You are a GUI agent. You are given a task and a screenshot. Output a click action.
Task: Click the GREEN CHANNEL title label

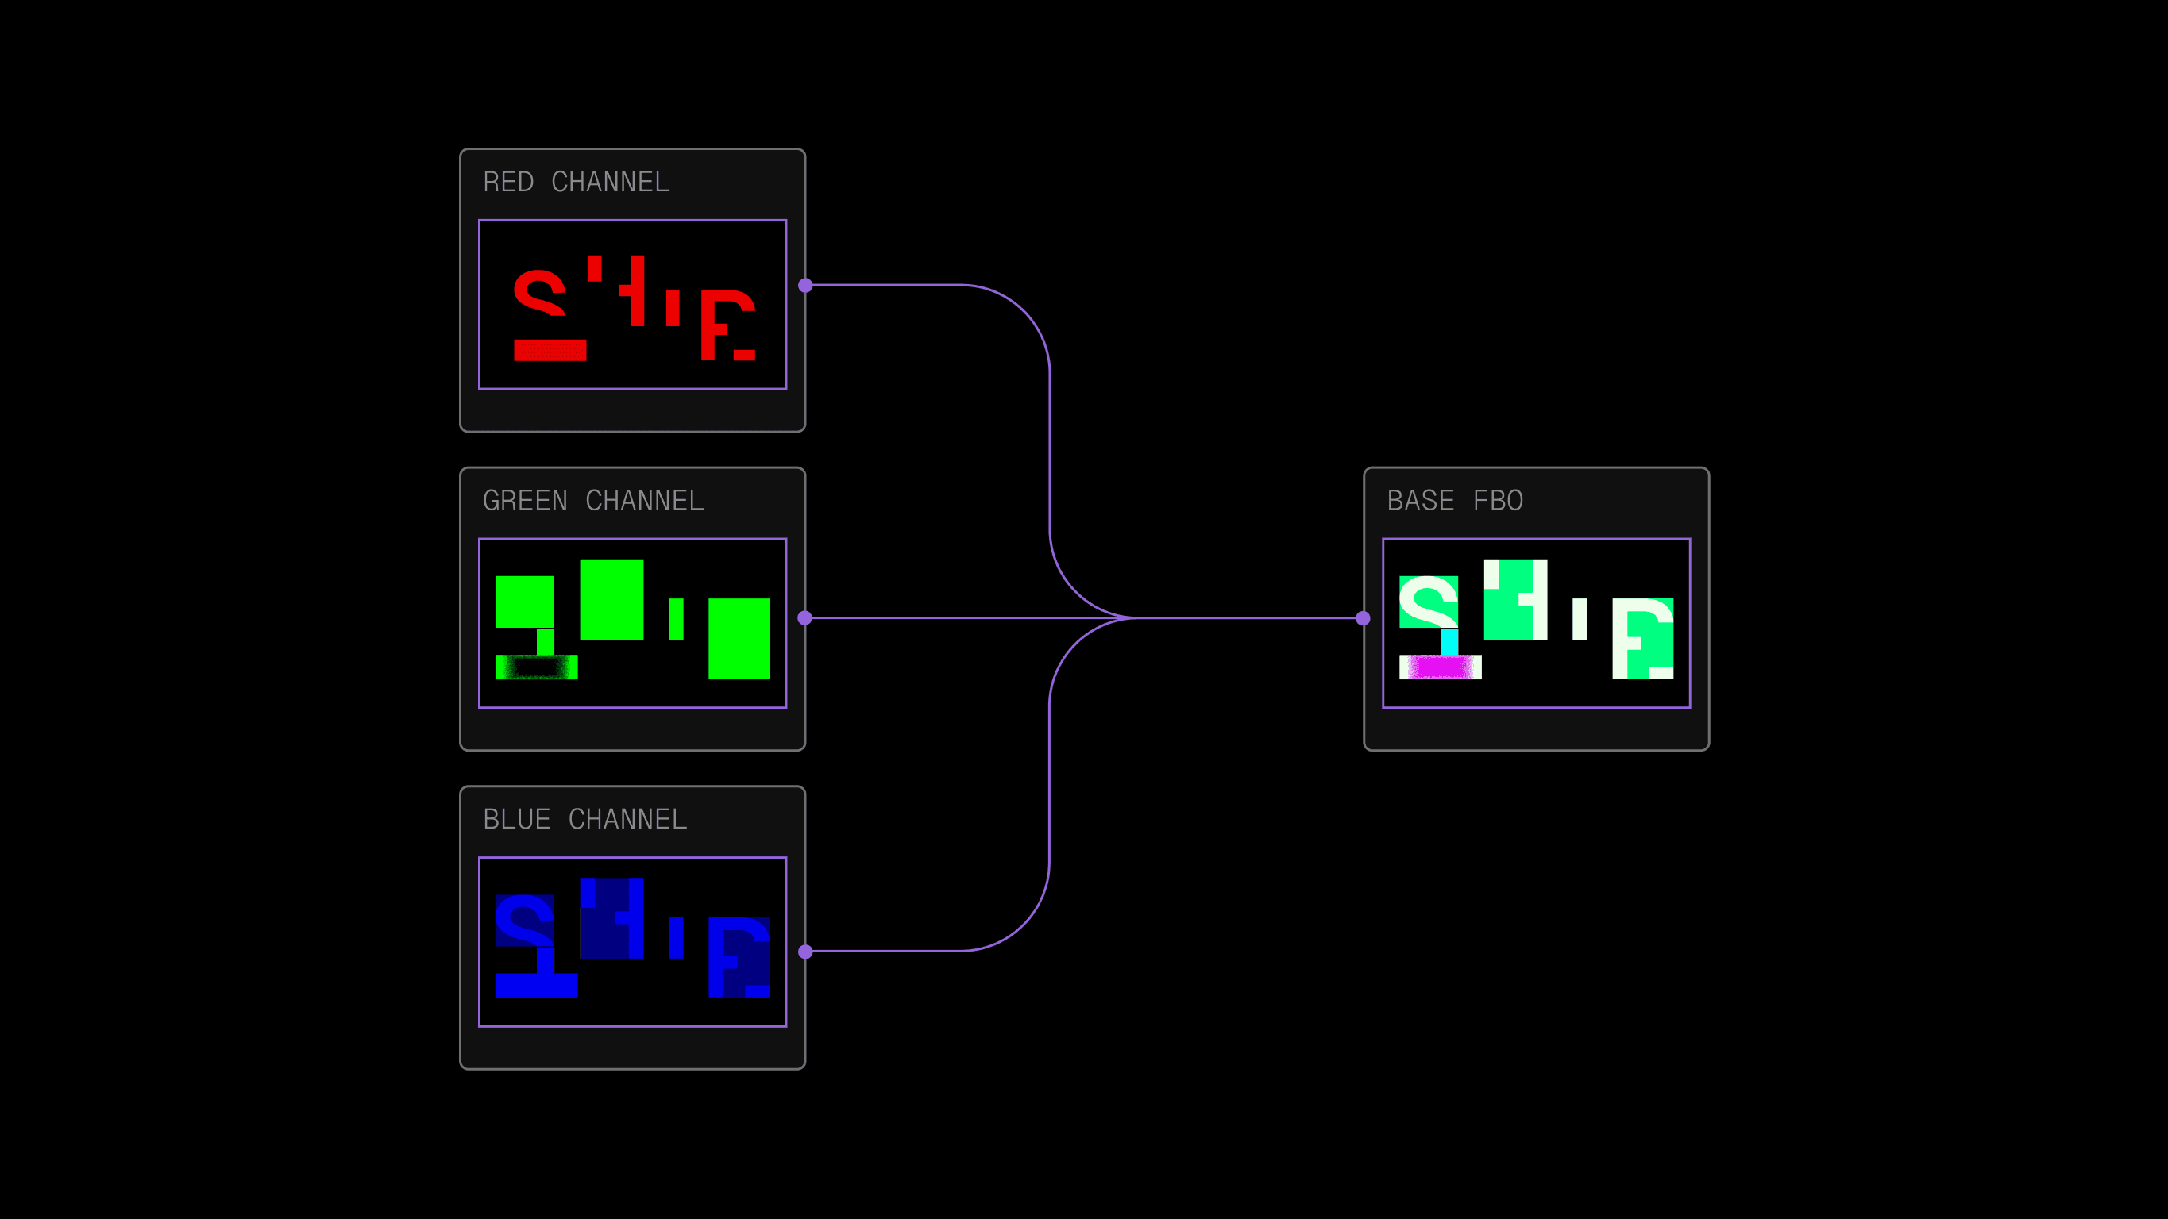tap(594, 500)
